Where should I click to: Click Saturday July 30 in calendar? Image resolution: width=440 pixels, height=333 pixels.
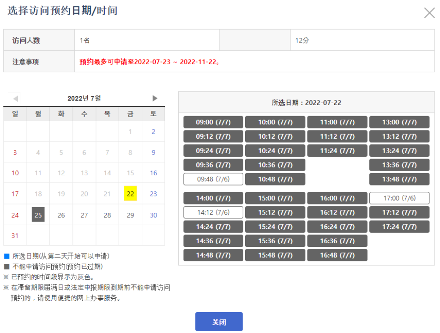[153, 215]
